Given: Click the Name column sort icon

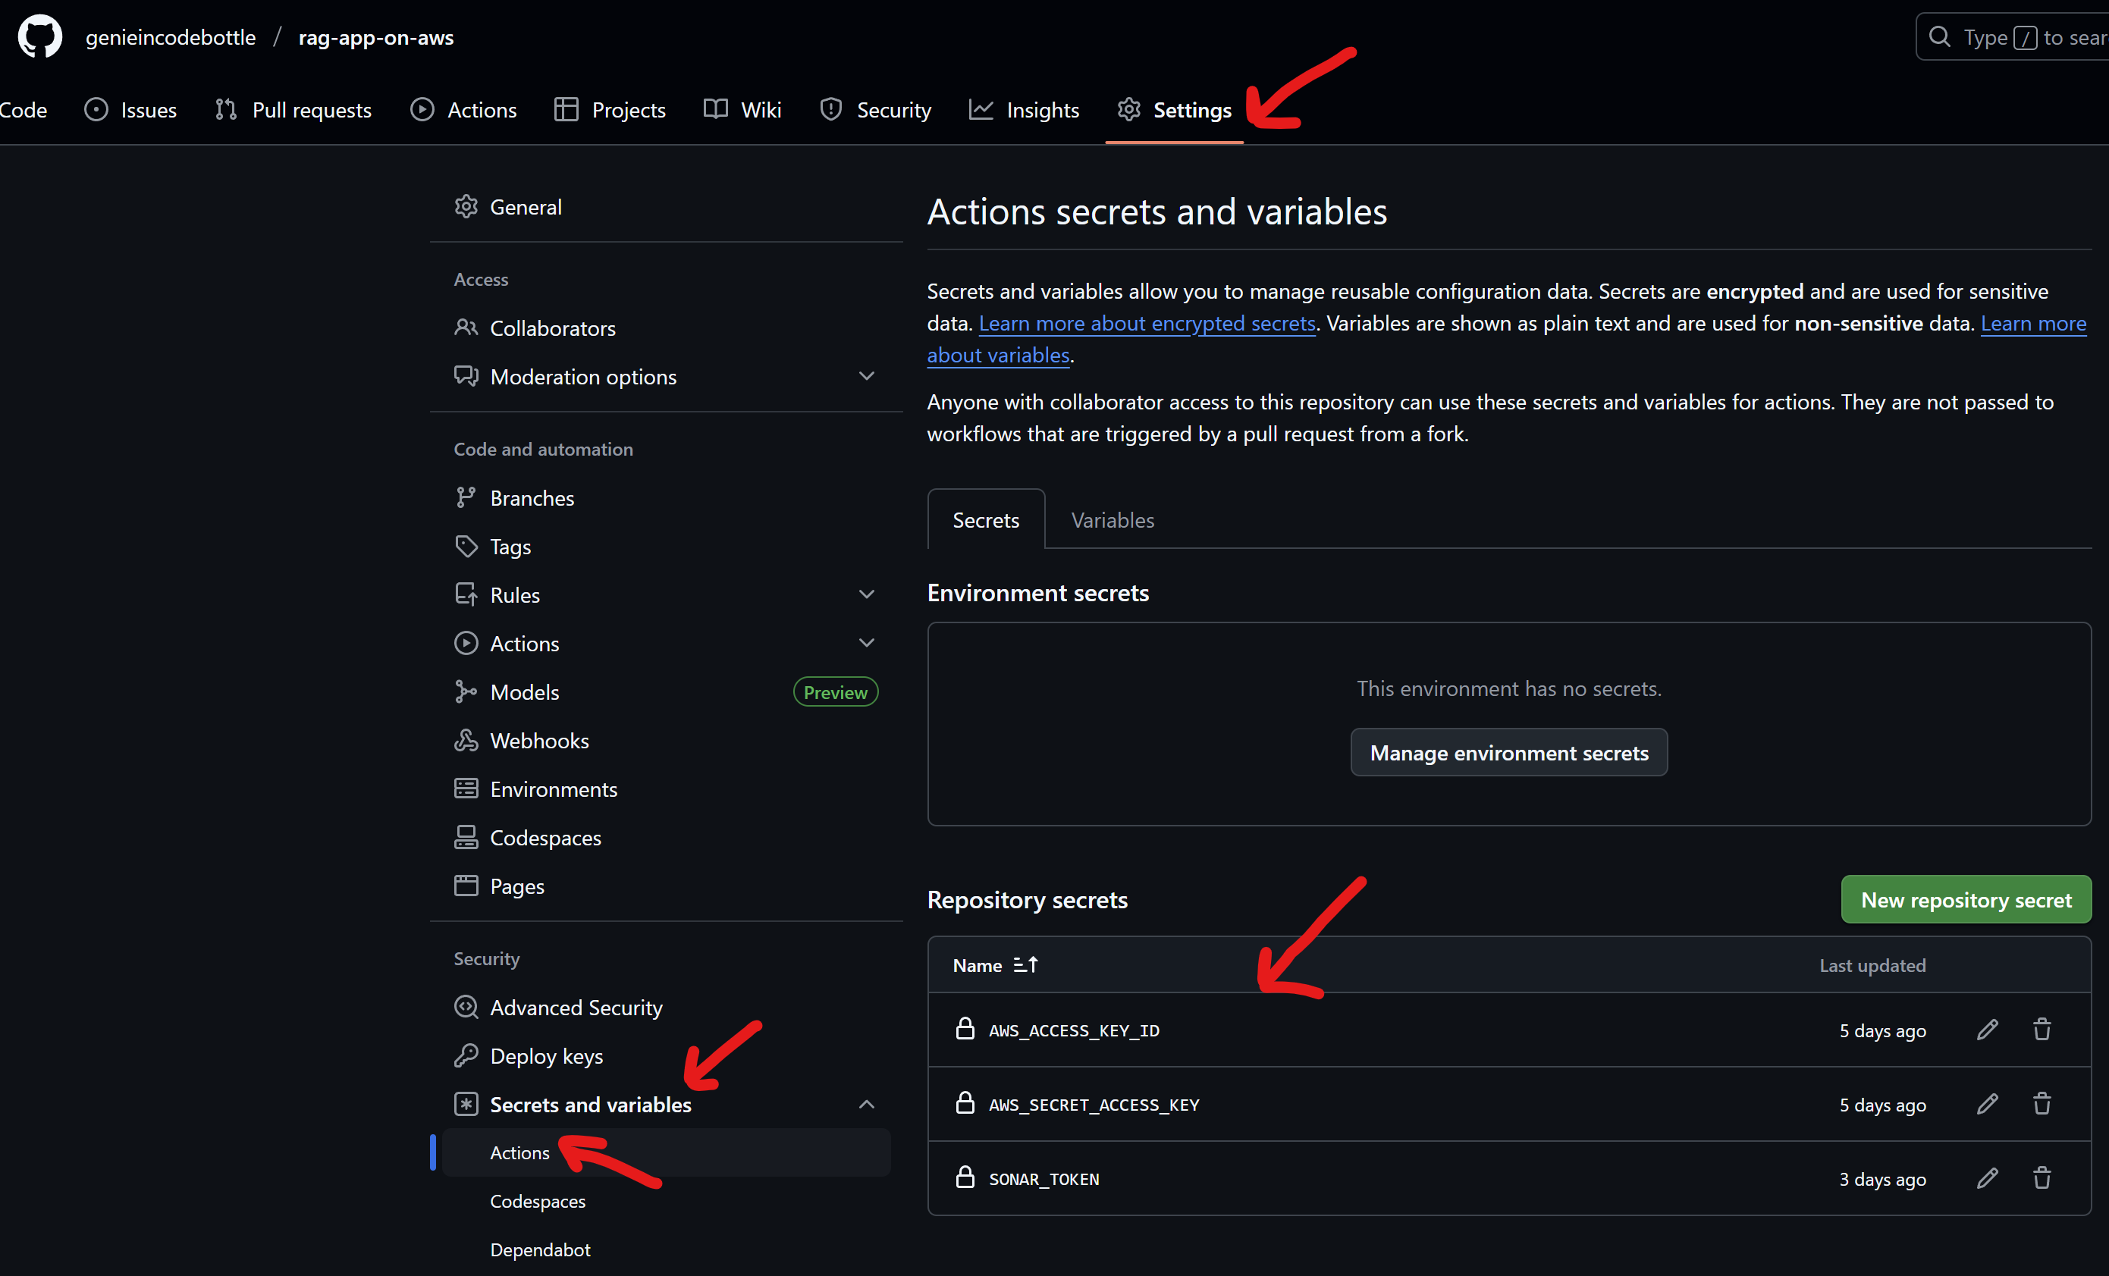Looking at the screenshot, I should 1025,964.
